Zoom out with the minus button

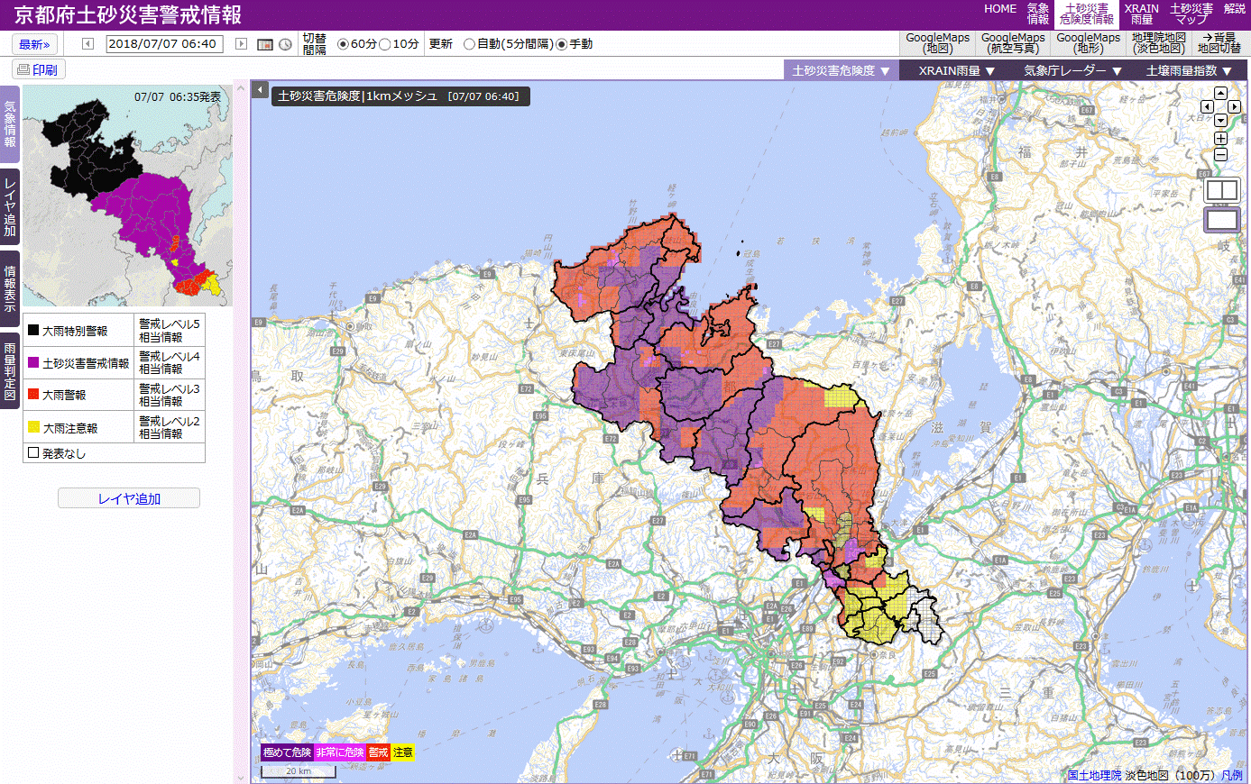click(1220, 155)
